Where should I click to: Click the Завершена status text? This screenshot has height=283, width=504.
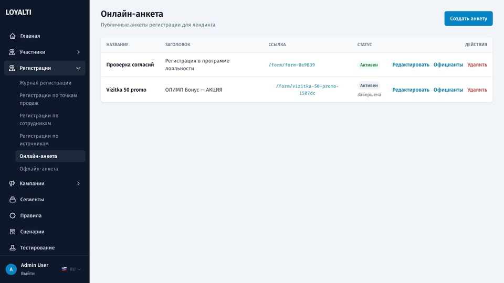click(369, 95)
